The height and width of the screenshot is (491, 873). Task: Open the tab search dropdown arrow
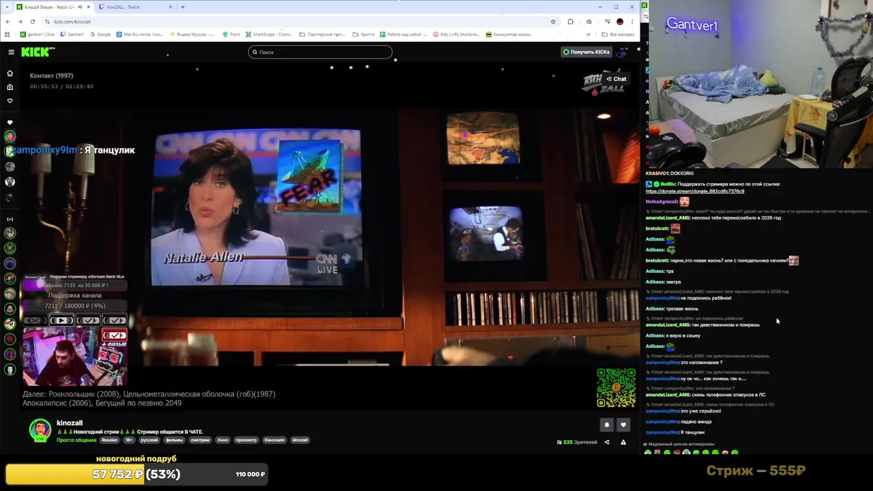tap(8, 7)
